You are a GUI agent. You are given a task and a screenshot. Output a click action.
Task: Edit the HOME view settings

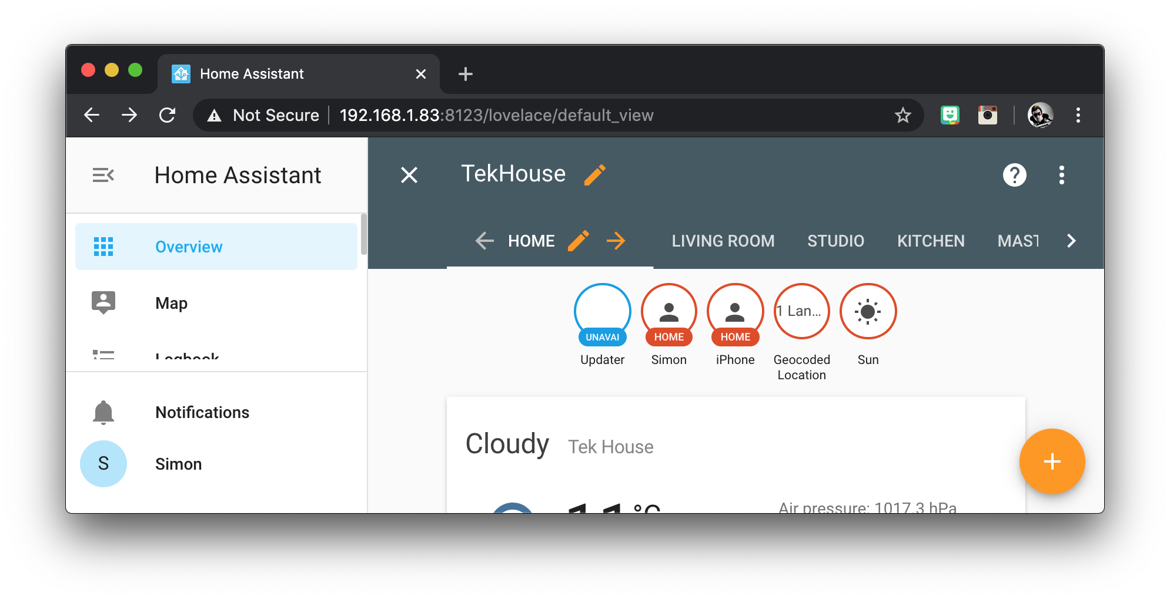pyautogui.click(x=579, y=241)
